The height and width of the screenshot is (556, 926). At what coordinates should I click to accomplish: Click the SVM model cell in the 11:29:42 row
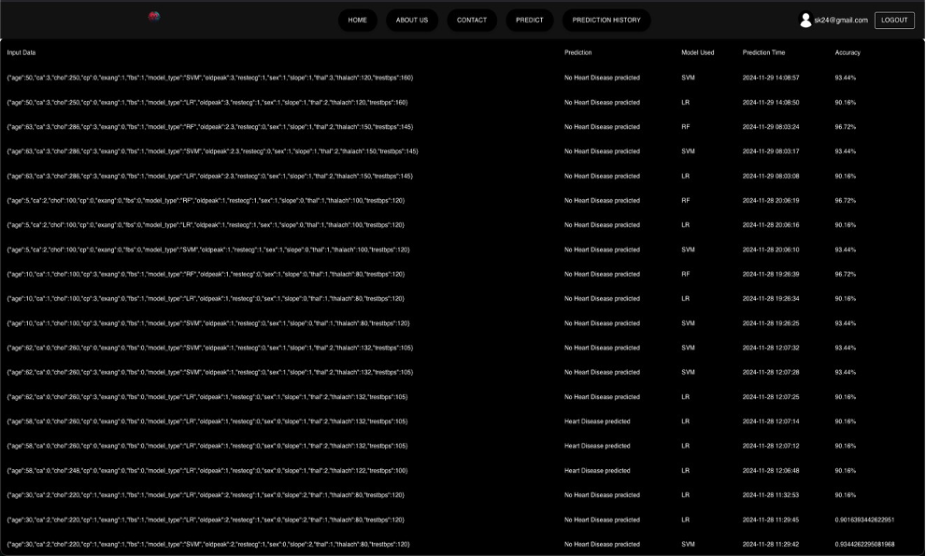[688, 545]
